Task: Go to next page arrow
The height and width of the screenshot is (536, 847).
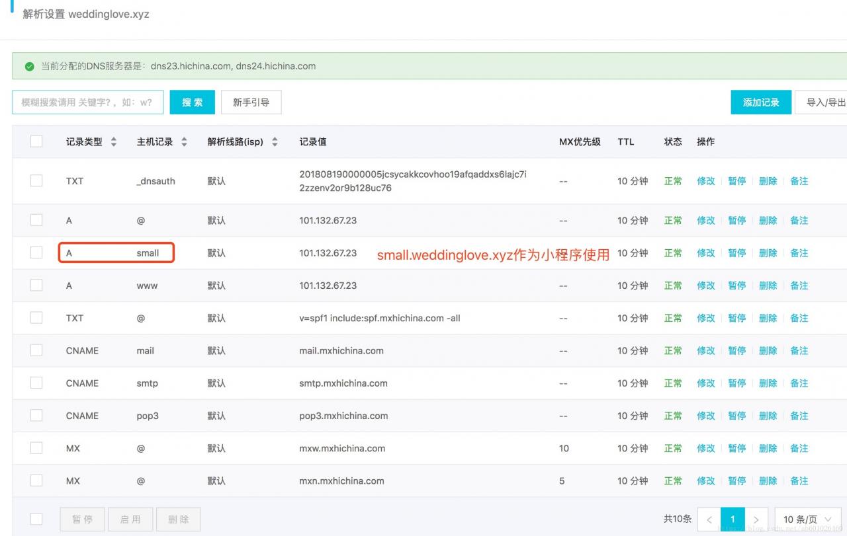Action: pyautogui.click(x=756, y=519)
